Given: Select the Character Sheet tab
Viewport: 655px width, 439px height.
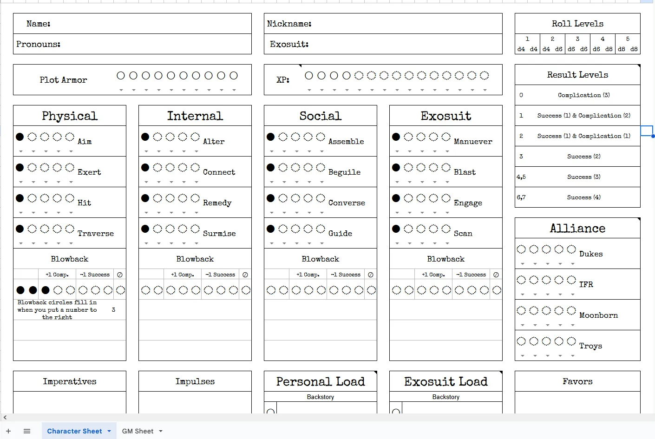Looking at the screenshot, I should [x=74, y=431].
